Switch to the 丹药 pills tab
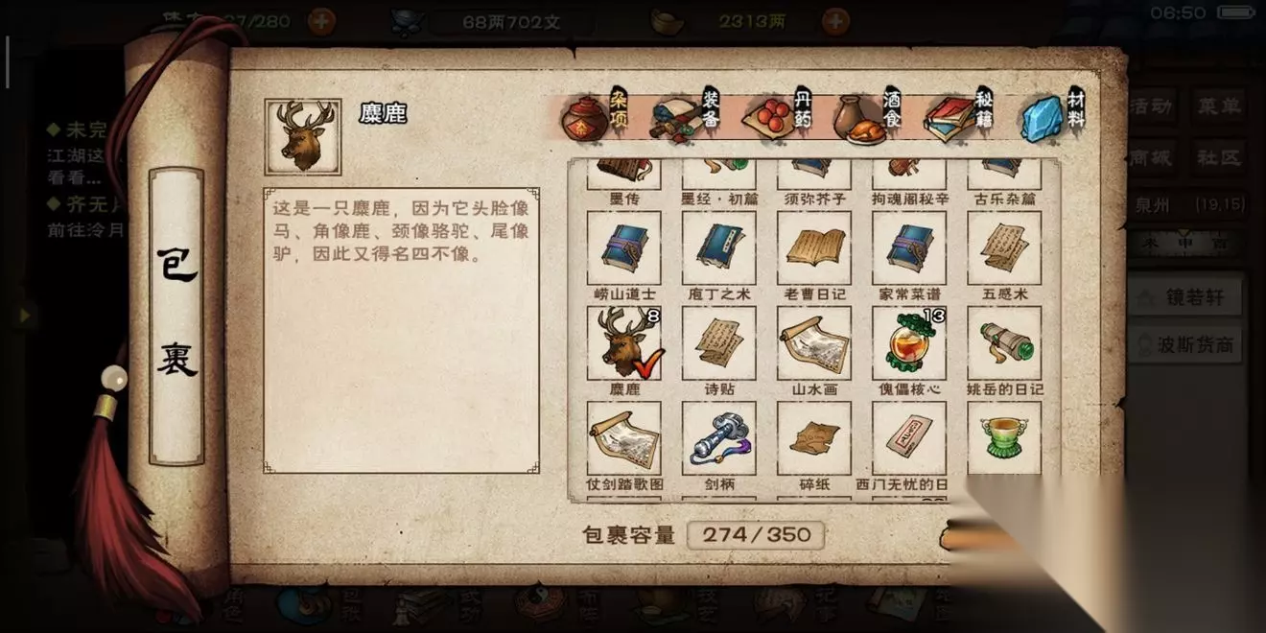This screenshot has width=1266, height=633. coord(779,115)
